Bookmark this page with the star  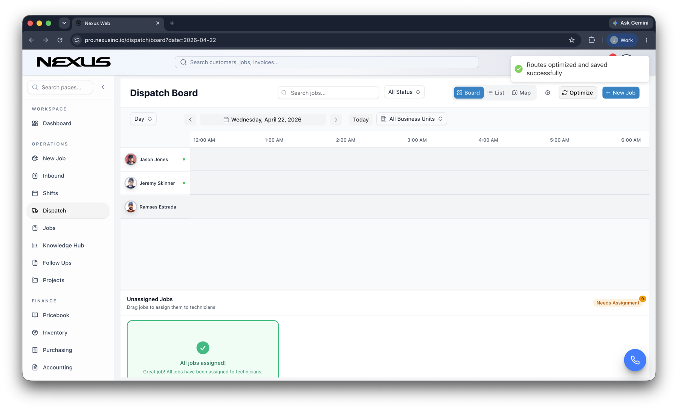(x=571, y=40)
